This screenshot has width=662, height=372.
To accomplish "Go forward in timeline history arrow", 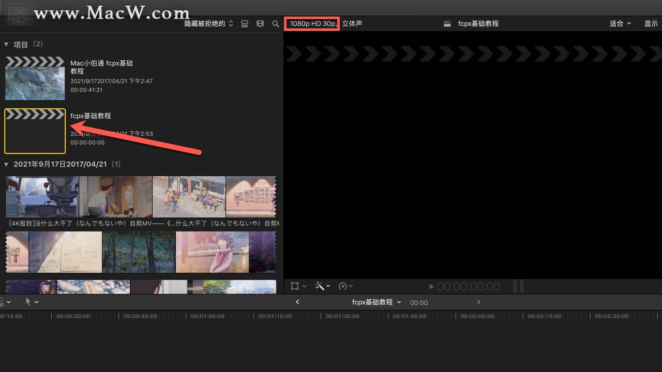I will [x=478, y=302].
